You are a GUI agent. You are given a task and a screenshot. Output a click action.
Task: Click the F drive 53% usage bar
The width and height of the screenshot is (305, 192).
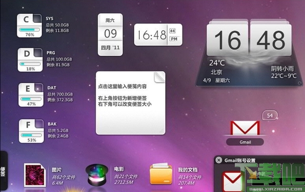(32, 135)
